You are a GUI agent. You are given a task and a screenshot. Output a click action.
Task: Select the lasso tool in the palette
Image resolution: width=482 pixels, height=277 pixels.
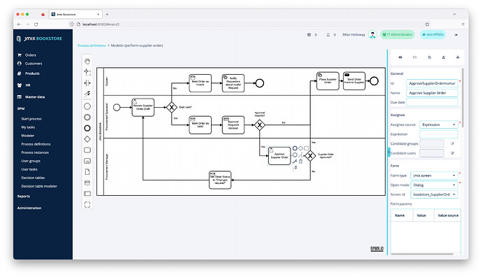(x=87, y=72)
